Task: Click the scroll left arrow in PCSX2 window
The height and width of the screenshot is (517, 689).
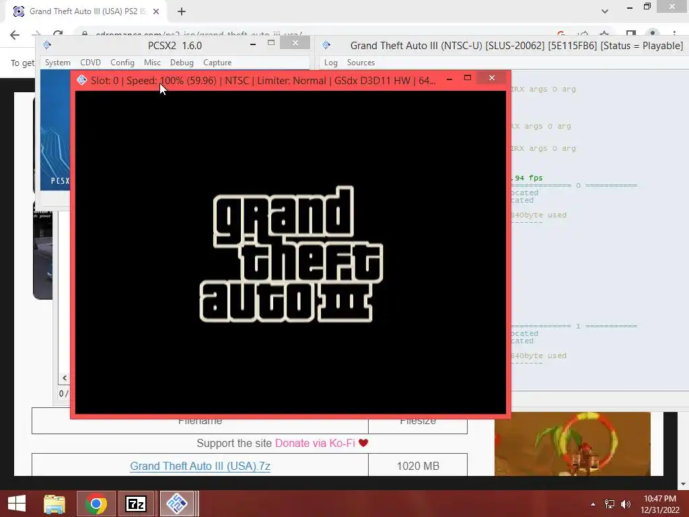Action: pos(65,378)
